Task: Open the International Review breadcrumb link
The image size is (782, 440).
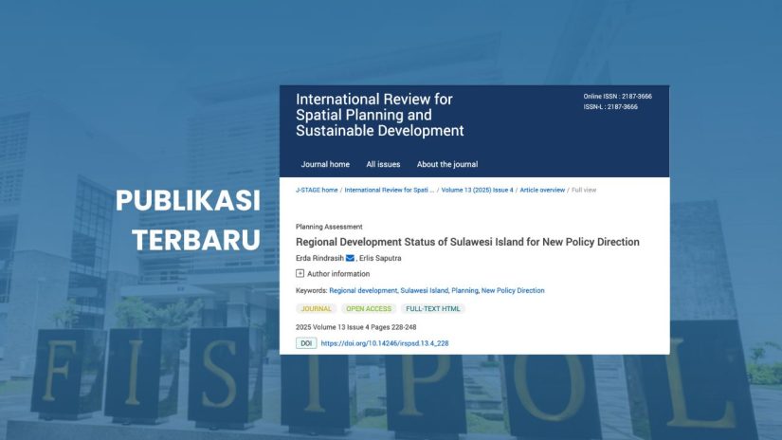Action: click(390, 190)
